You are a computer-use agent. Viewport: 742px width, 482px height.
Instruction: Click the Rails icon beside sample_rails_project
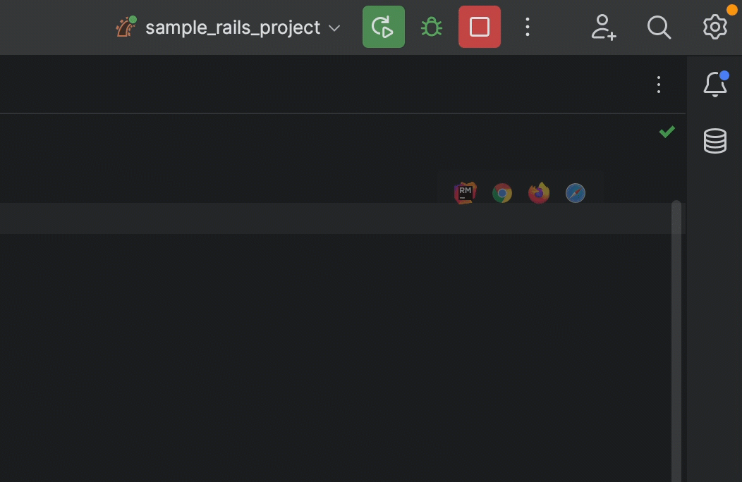click(x=126, y=27)
